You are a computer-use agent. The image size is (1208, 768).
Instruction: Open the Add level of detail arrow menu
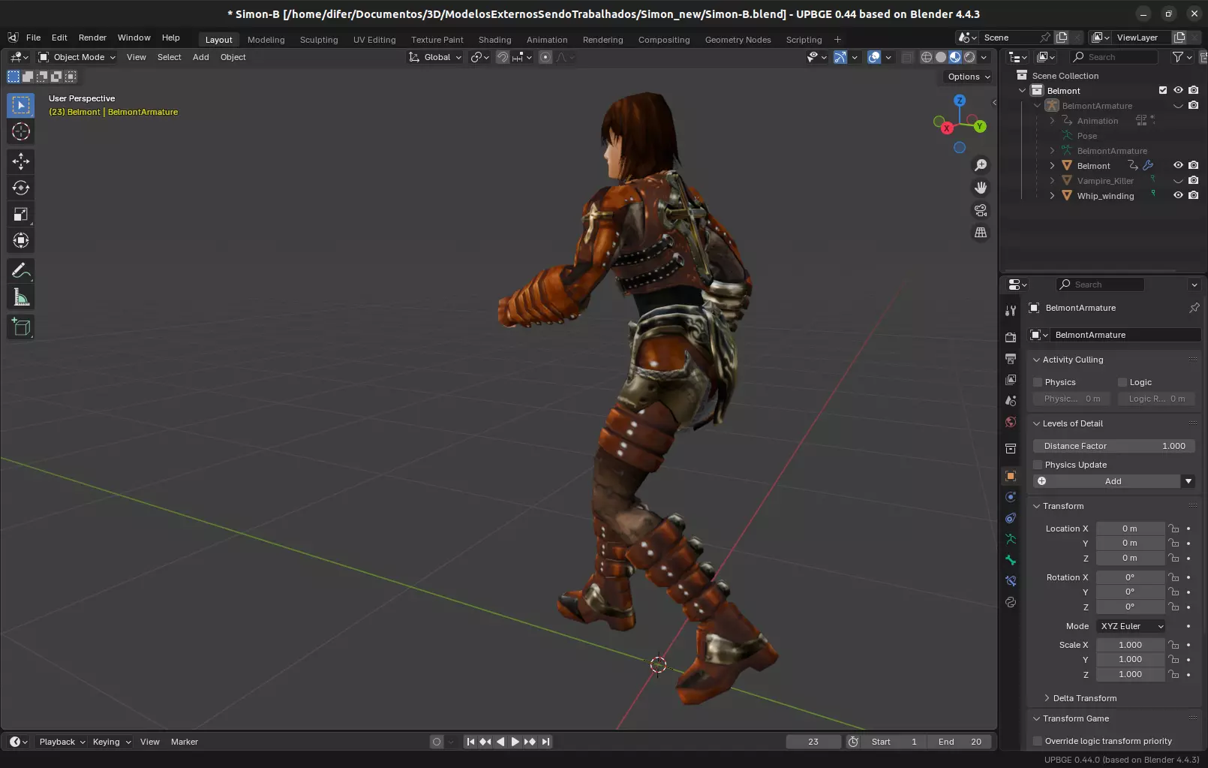[x=1188, y=481]
